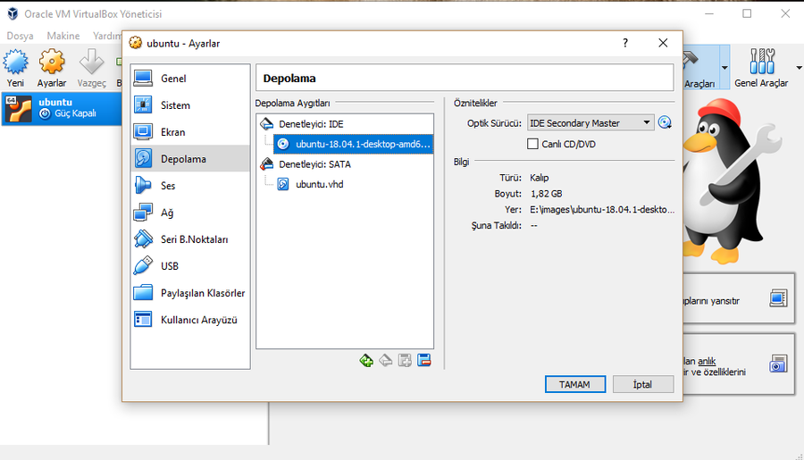Select the ubuntu.vhd disk entry
Viewport: 804px width, 460px height.
319,185
